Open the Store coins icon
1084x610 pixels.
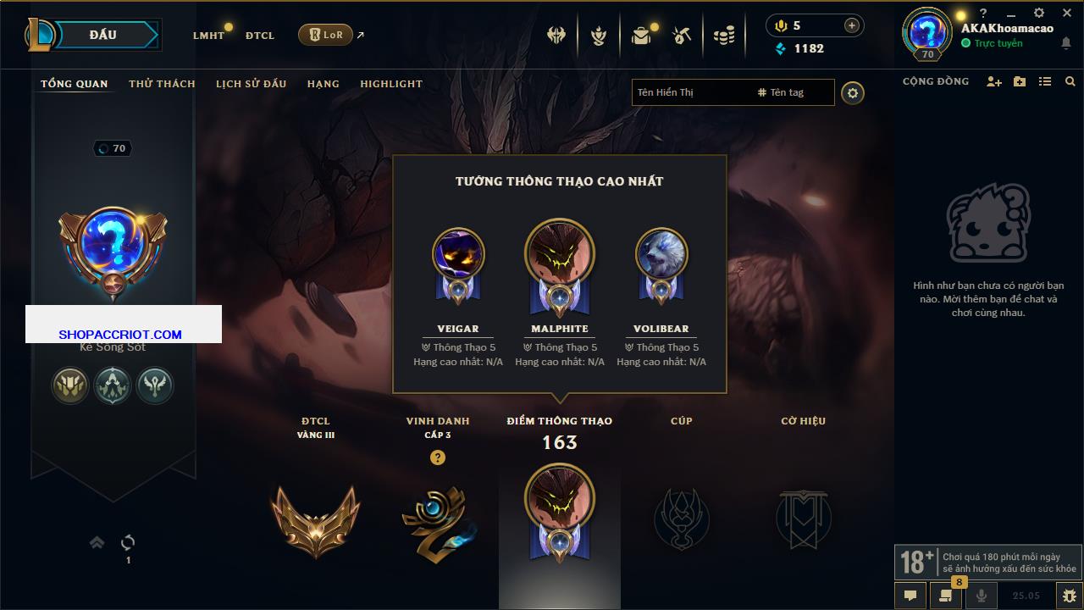coord(724,36)
